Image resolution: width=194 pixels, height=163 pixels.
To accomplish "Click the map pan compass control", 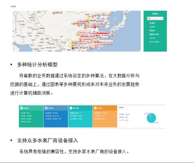I will [16, 14].
